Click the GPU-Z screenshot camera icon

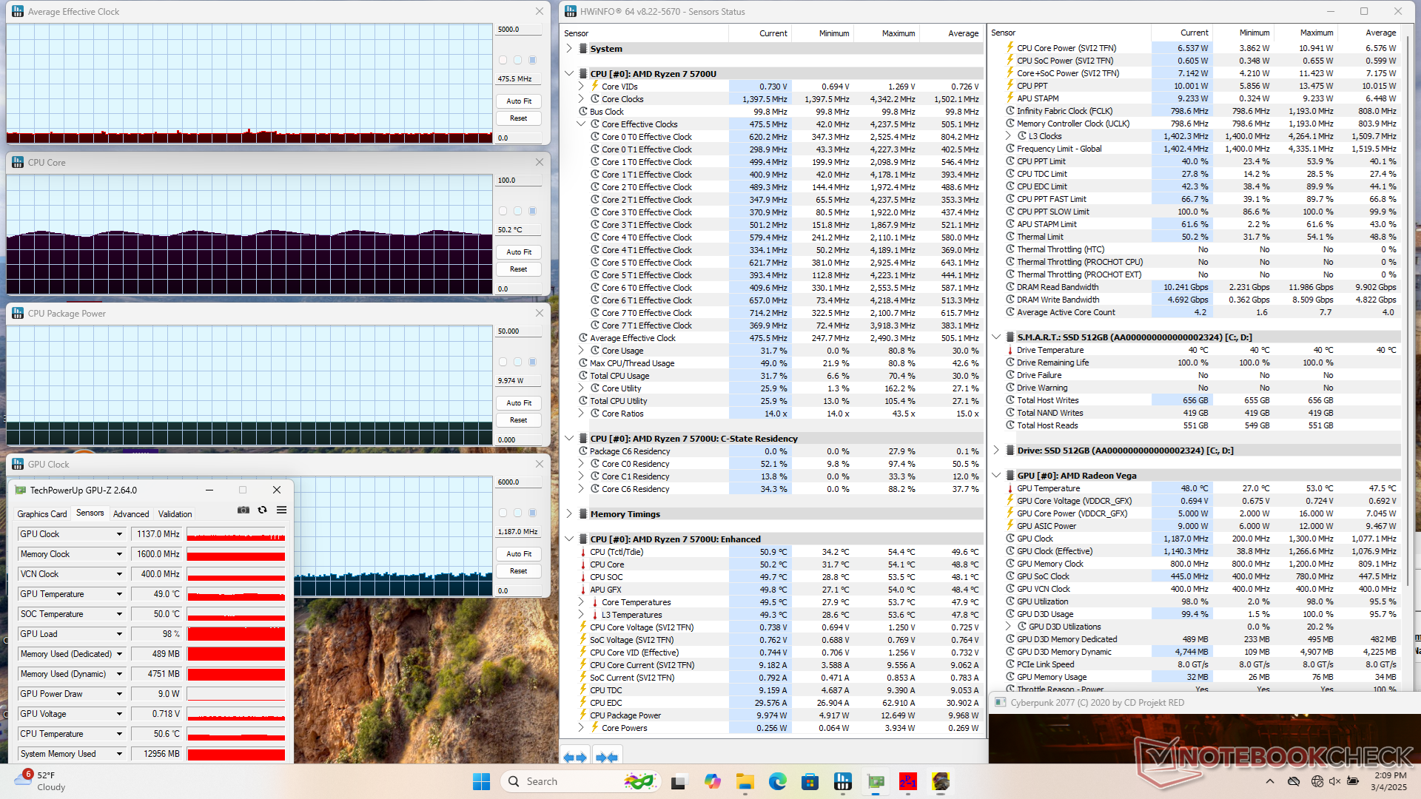(x=243, y=510)
